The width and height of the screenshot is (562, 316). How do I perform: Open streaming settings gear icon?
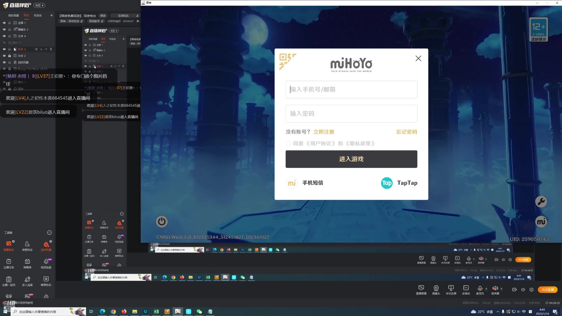tap(532, 290)
